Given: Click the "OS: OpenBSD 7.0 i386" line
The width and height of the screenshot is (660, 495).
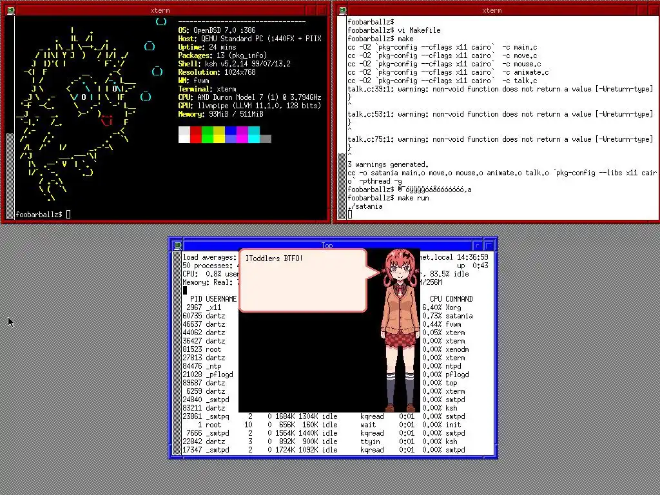Looking at the screenshot, I should [x=217, y=30].
